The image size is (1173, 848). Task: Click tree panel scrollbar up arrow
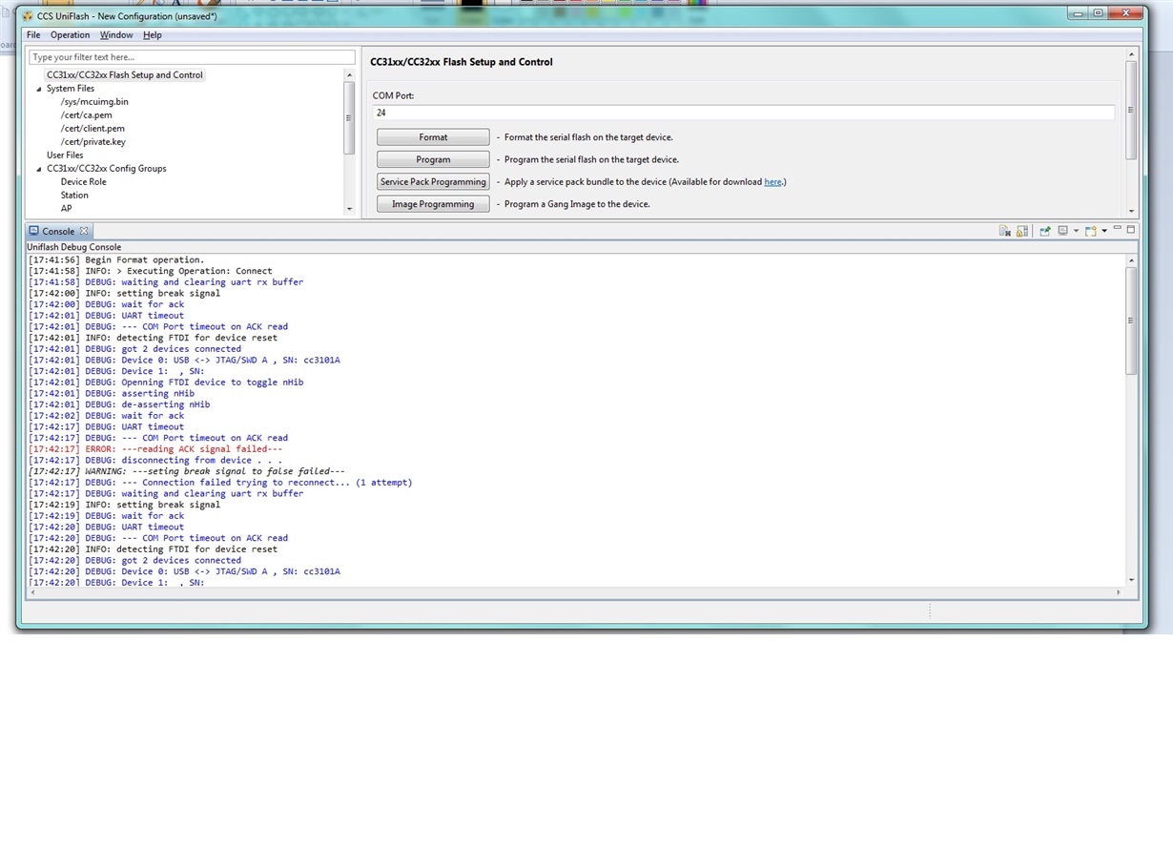click(x=349, y=74)
